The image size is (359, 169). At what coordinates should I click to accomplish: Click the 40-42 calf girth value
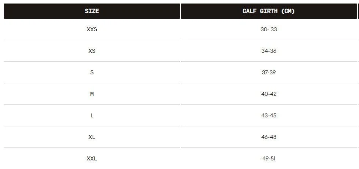tap(269, 94)
